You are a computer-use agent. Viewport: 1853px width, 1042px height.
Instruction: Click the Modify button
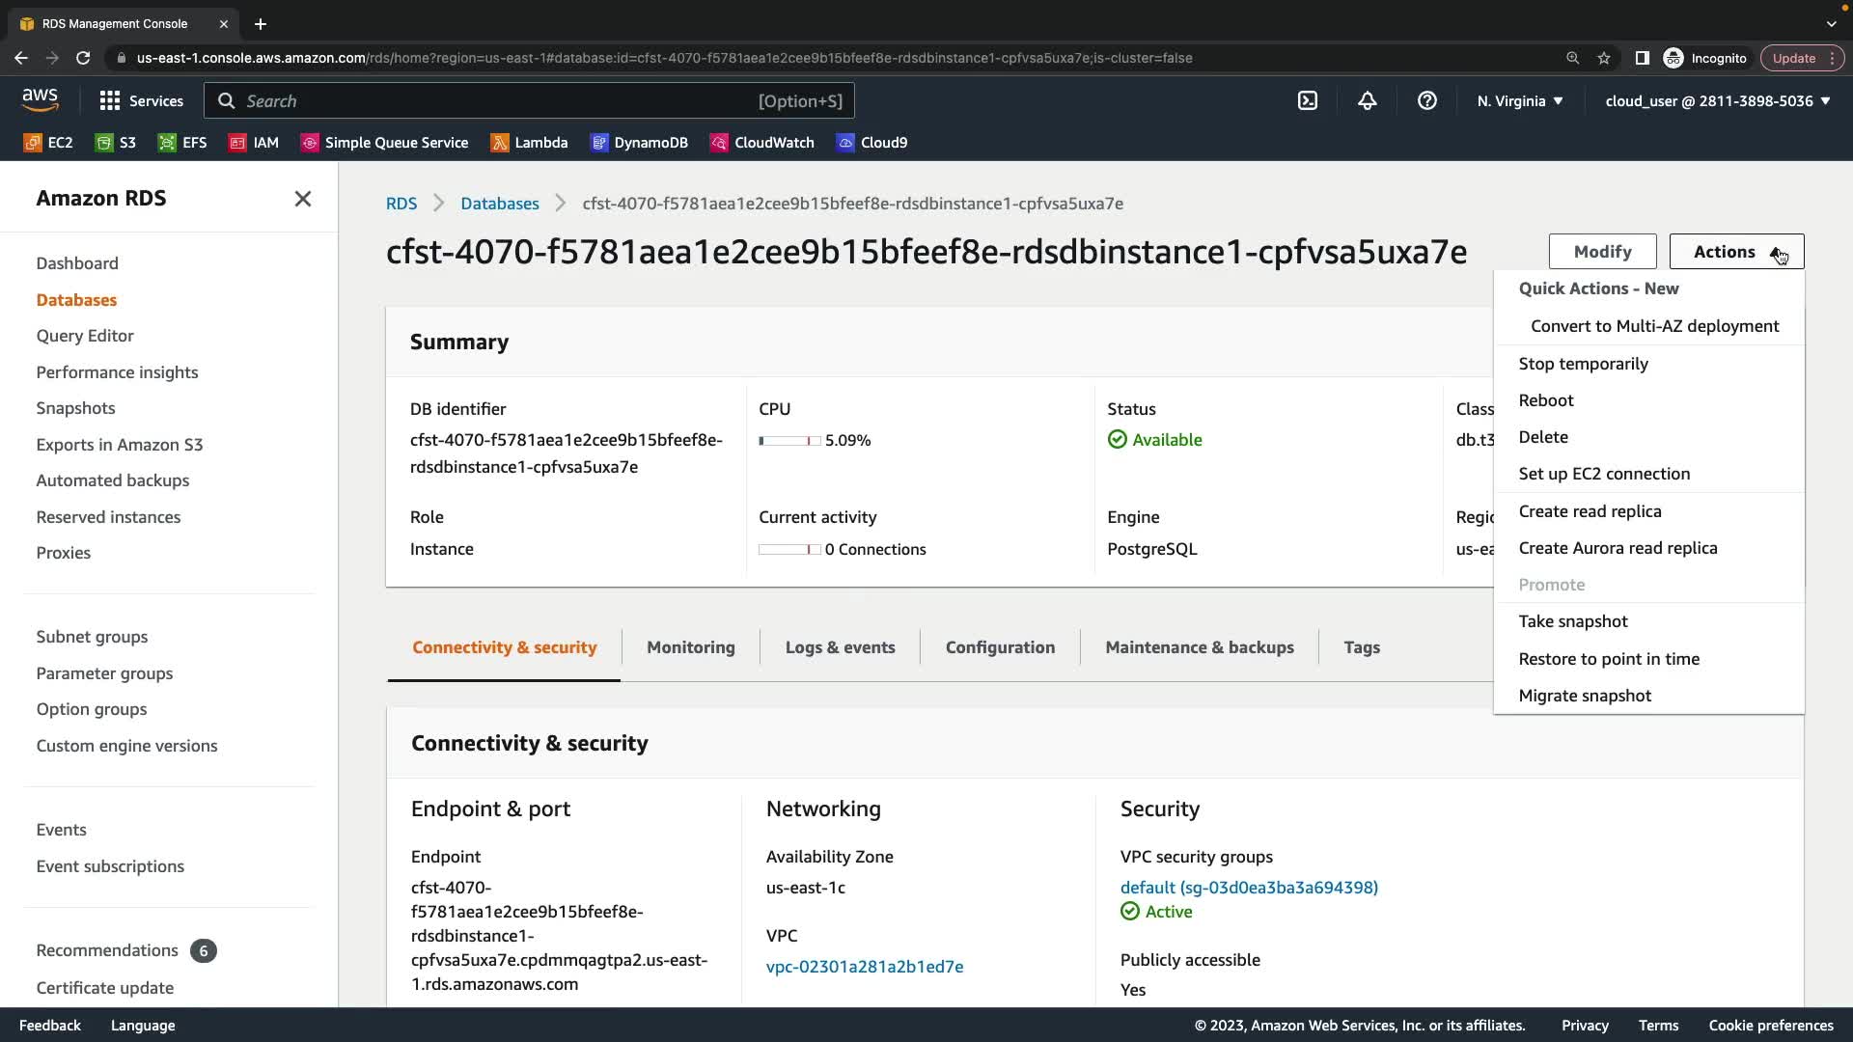coord(1602,252)
